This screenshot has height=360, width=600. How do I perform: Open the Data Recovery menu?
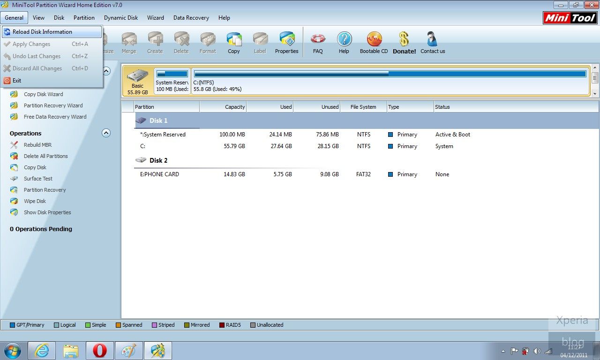(x=191, y=18)
